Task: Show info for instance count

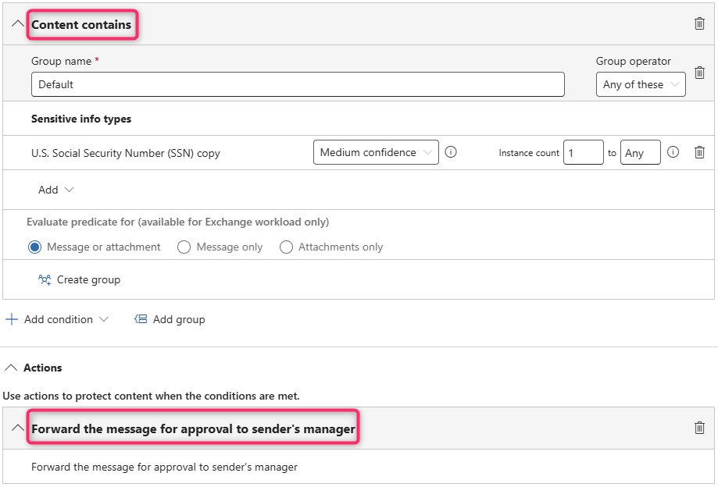Action: pyautogui.click(x=673, y=152)
